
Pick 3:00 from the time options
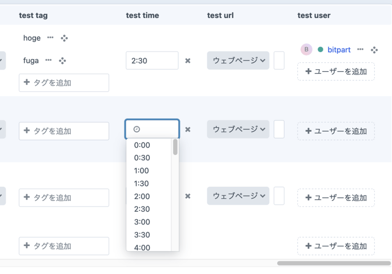point(142,222)
